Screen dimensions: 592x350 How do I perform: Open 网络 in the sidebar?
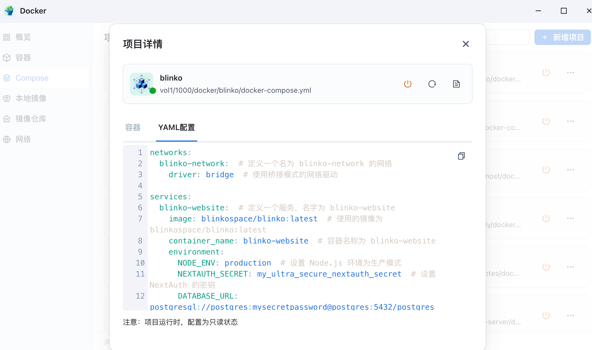44,139
